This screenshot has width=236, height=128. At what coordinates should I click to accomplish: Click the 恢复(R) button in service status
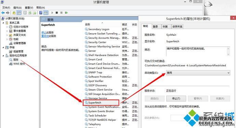tap(220, 98)
